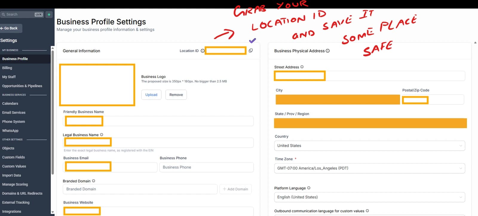478x216 pixels.
Task: Open the Platform Language dropdown
Action: [x=370, y=197]
